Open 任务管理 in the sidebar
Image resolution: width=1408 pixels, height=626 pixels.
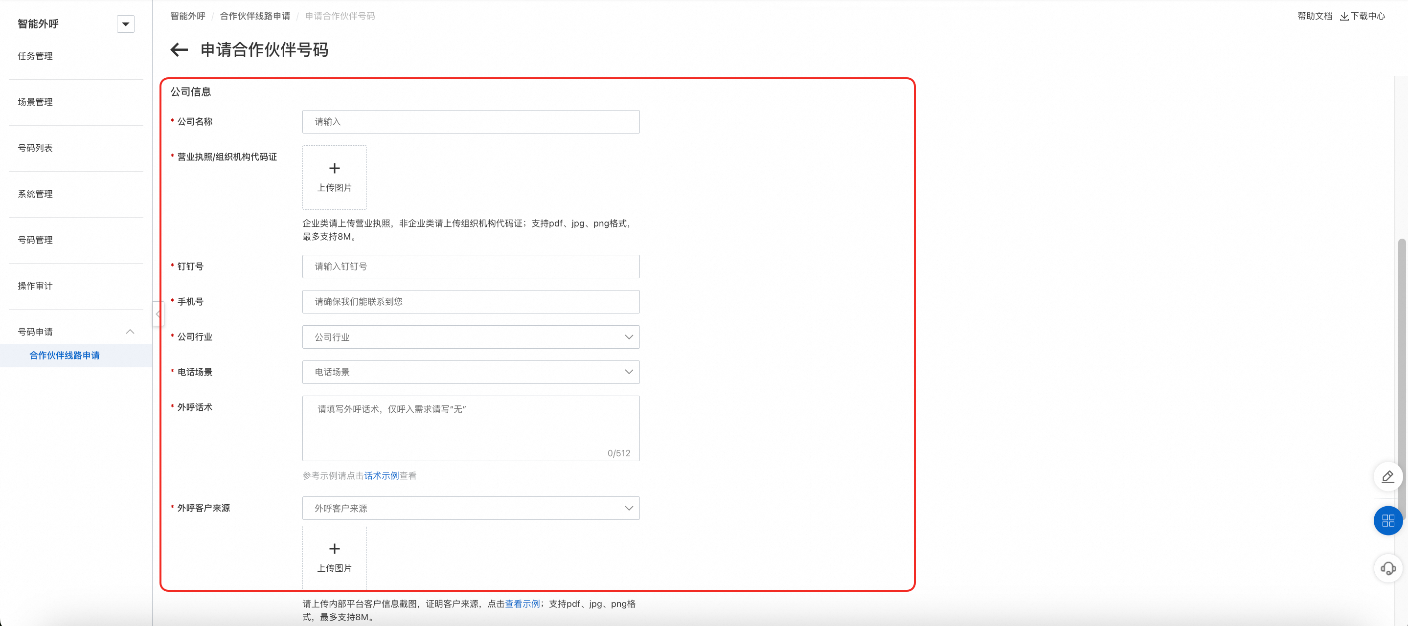(35, 56)
